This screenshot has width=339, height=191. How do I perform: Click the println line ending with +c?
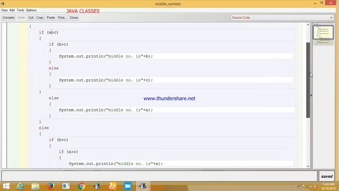[x=106, y=80]
